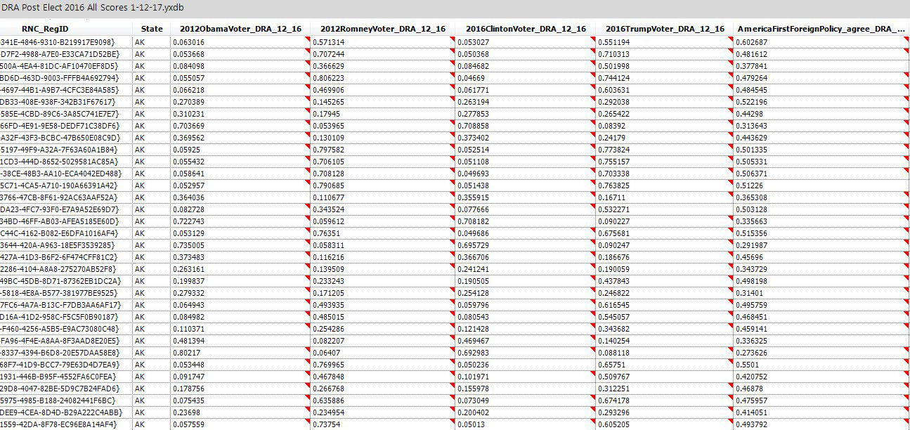Image resolution: width=910 pixels, height=430 pixels.
Task: Select cell with value 0.509767
Action: (665, 377)
